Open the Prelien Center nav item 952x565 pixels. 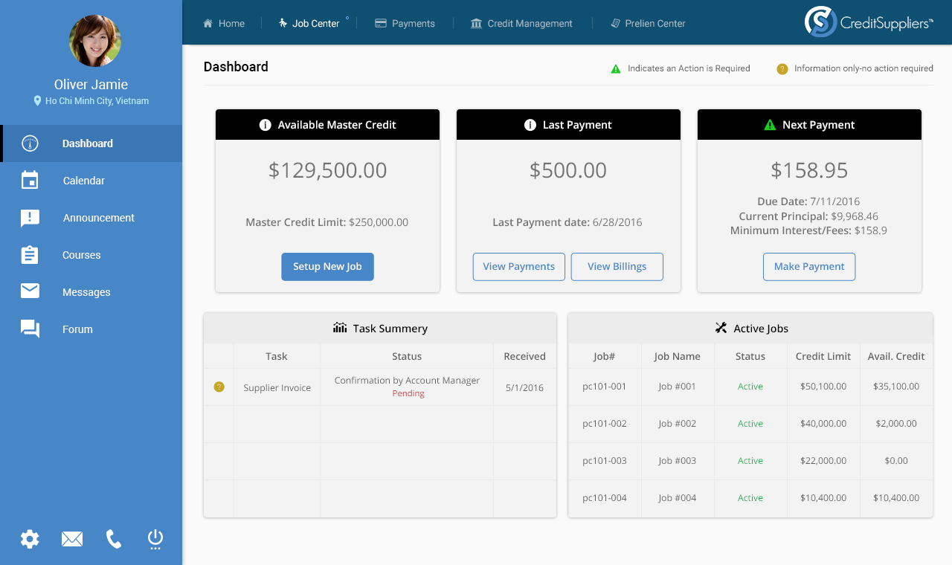tap(648, 23)
